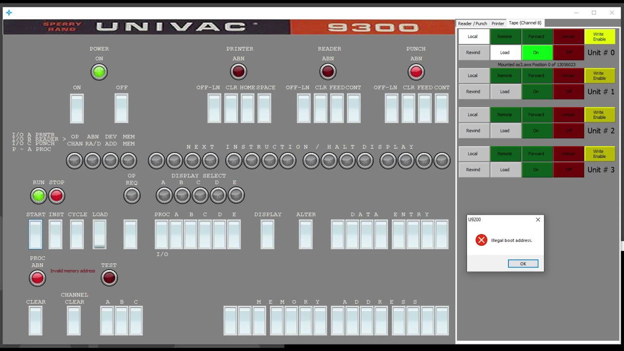624x351 pixels.
Task: Flip the POWER ON switch
Action: [x=77, y=108]
